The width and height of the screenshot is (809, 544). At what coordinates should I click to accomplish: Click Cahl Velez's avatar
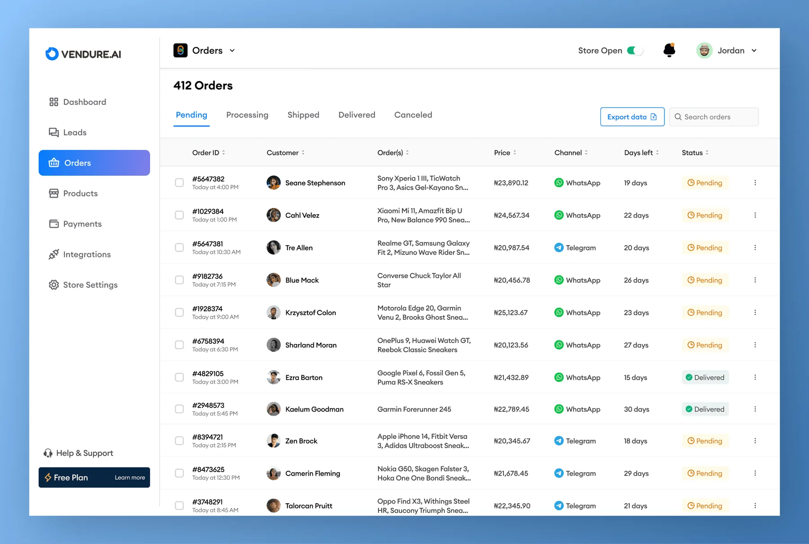pyautogui.click(x=274, y=215)
